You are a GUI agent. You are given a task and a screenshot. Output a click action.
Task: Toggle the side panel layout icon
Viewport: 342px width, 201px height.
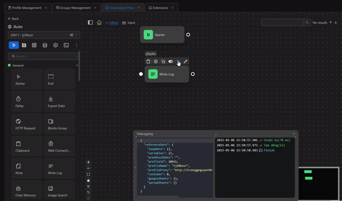click(x=90, y=22)
